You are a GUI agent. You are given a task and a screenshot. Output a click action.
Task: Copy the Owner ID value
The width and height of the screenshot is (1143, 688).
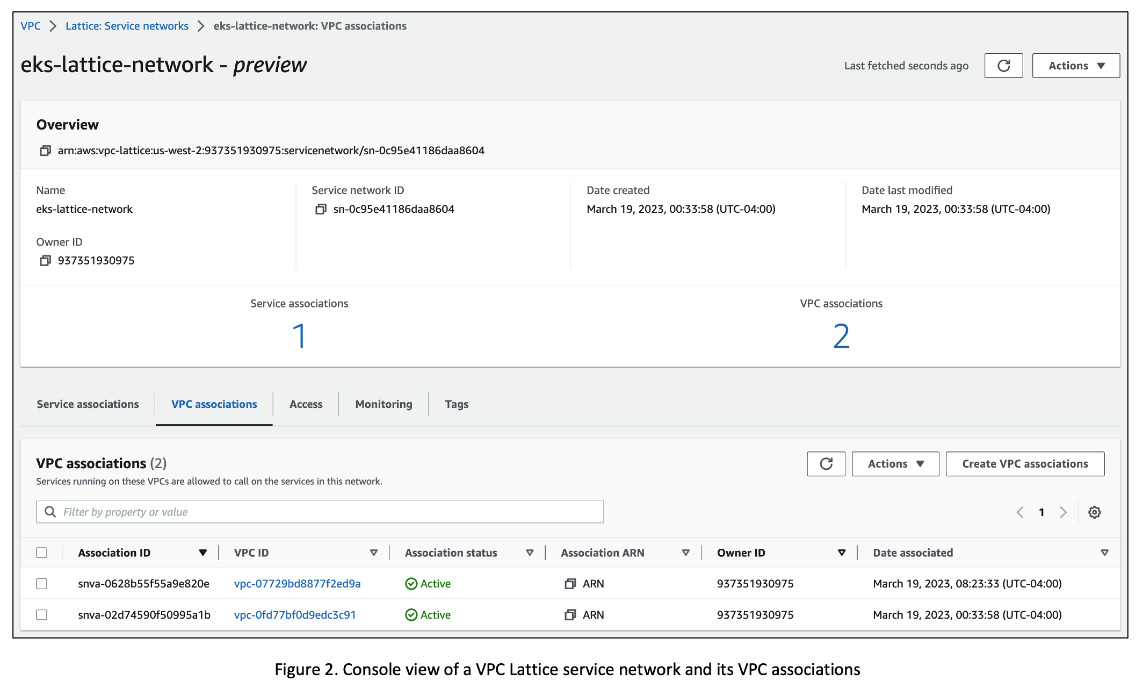point(45,260)
